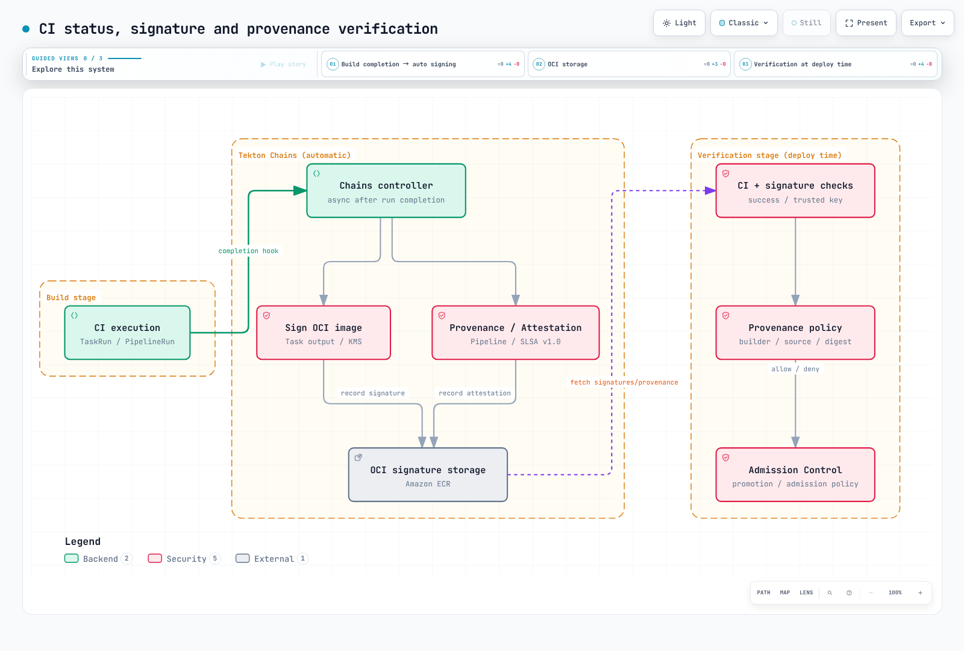Click Play story button
This screenshot has height=651, width=964.
click(283, 64)
